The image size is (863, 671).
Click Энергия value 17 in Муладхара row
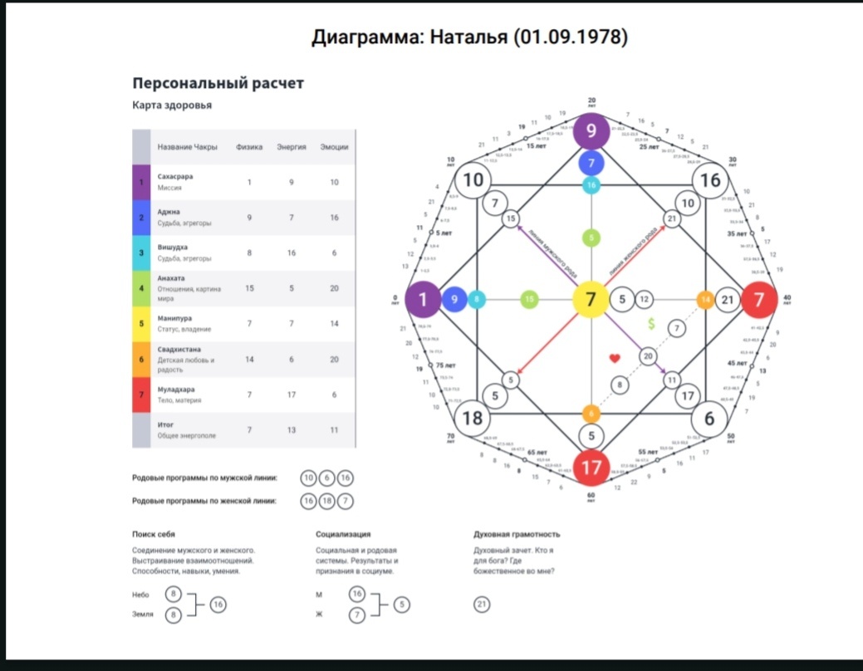292,394
